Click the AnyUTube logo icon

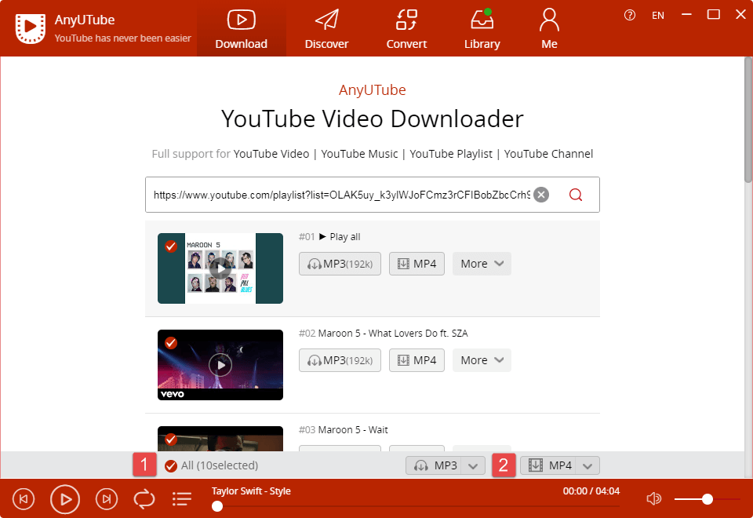(x=31, y=28)
